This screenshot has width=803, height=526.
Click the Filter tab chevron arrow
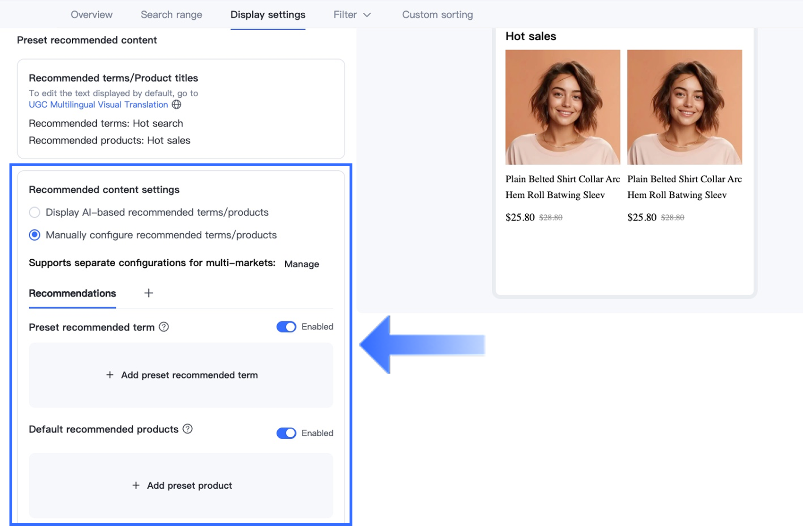click(x=367, y=15)
